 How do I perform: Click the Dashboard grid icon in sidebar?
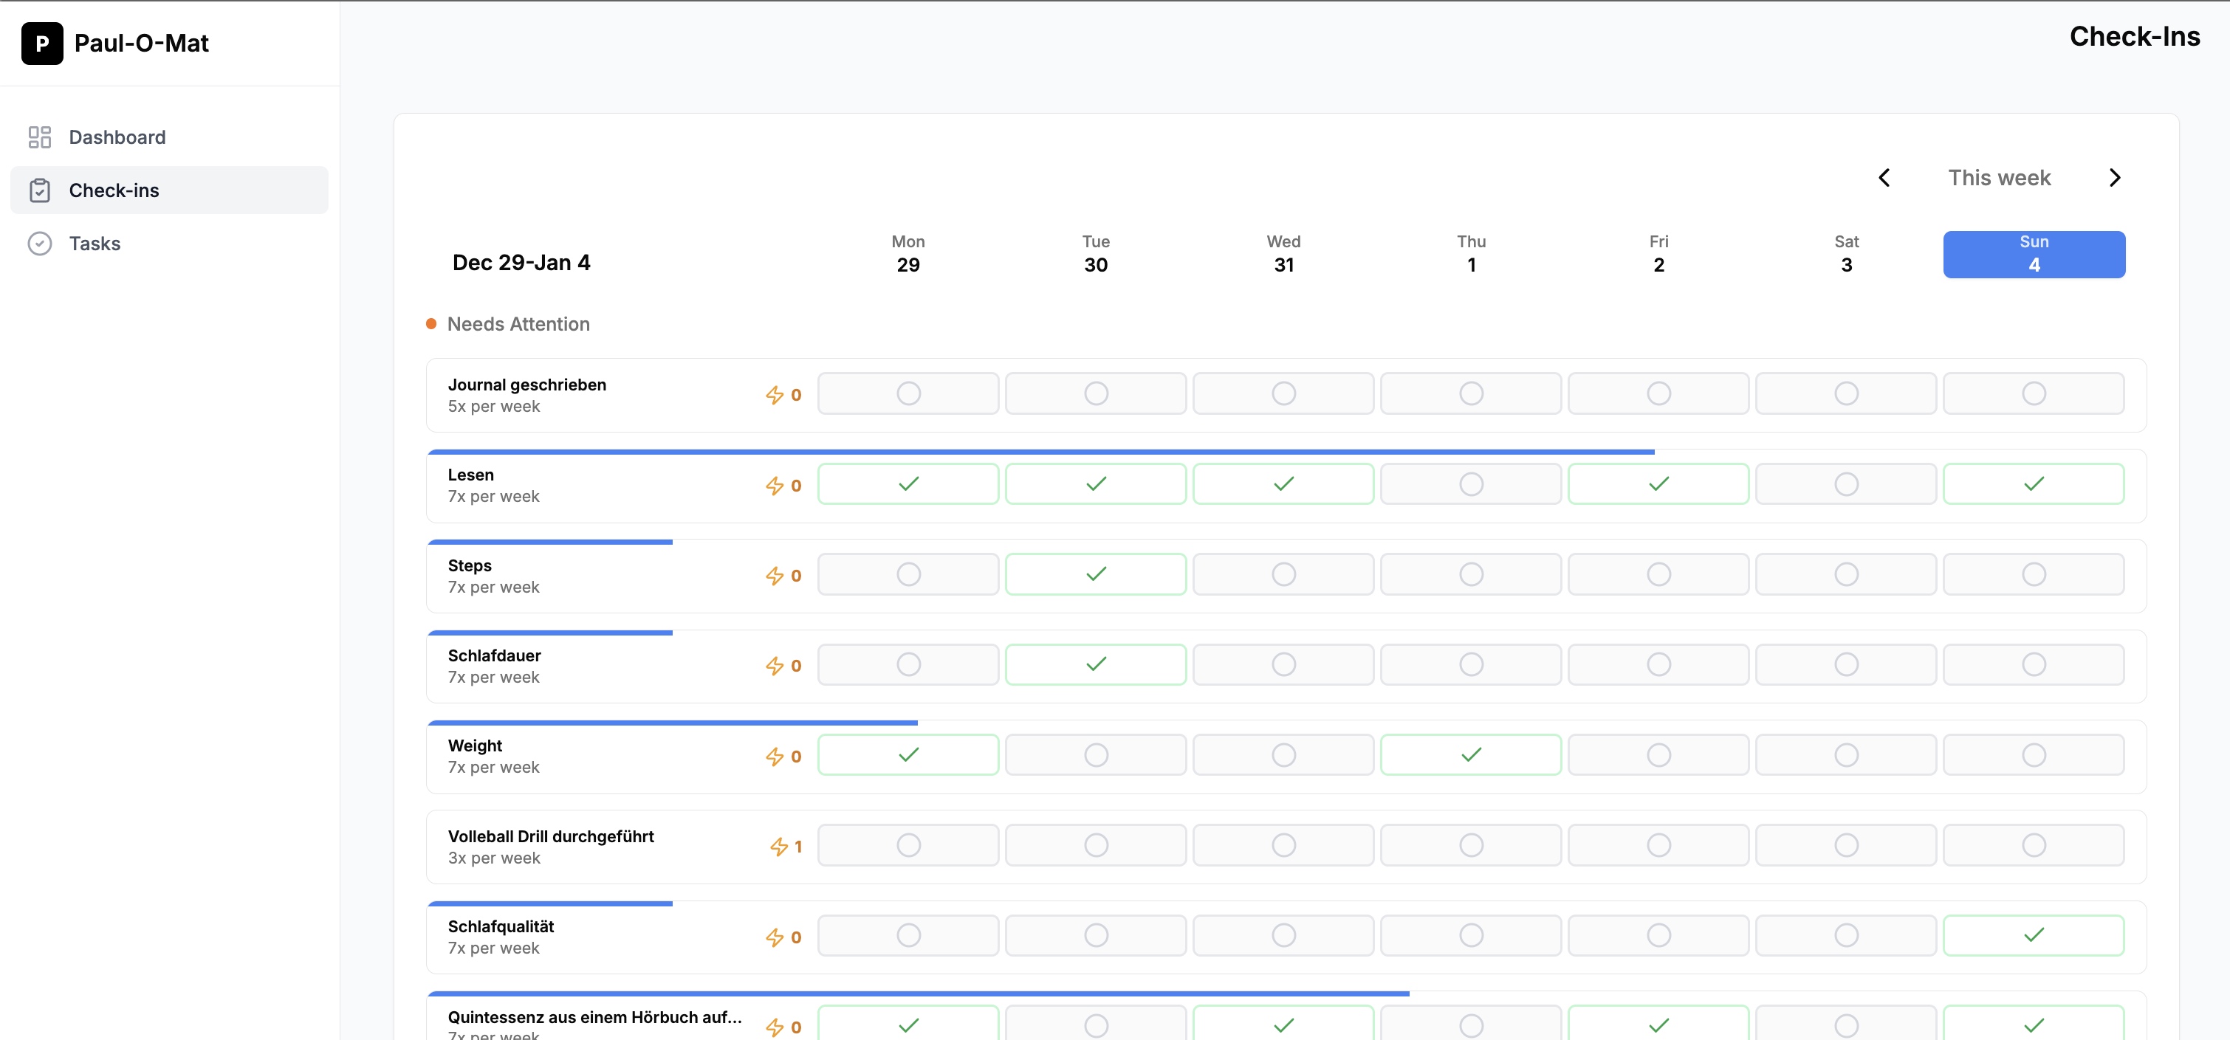coord(40,137)
